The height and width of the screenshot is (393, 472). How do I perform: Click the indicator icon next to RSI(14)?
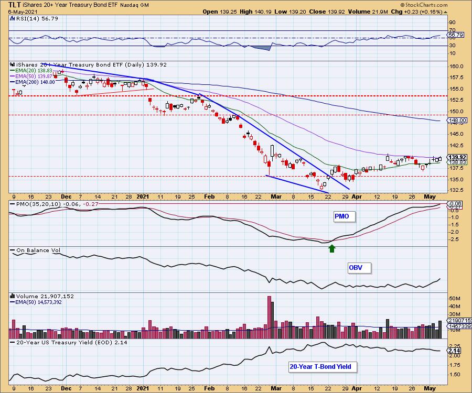pos(12,18)
